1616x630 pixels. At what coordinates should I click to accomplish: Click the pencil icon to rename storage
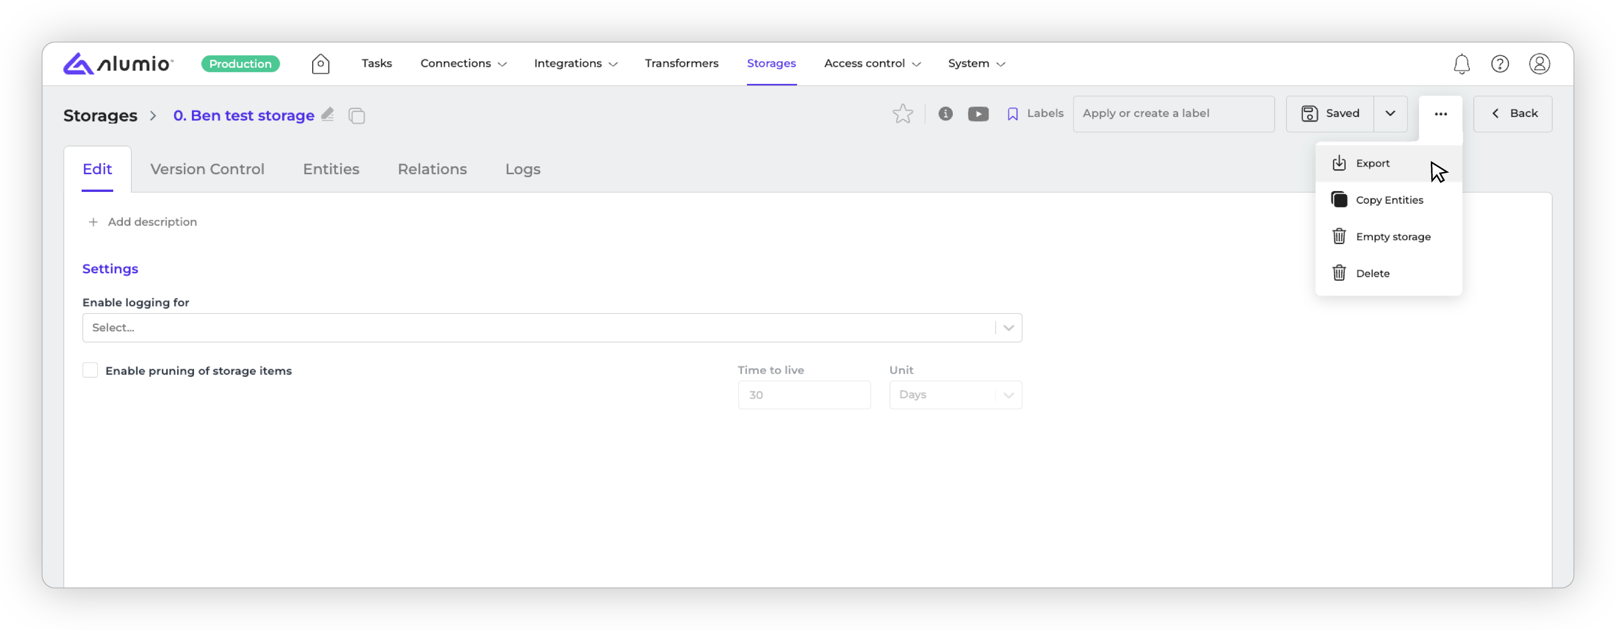coord(327,114)
